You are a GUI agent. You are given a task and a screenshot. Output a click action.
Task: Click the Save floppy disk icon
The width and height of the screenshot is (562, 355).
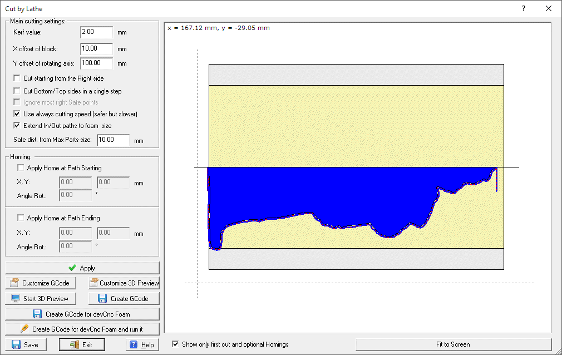pyautogui.click(x=16, y=344)
